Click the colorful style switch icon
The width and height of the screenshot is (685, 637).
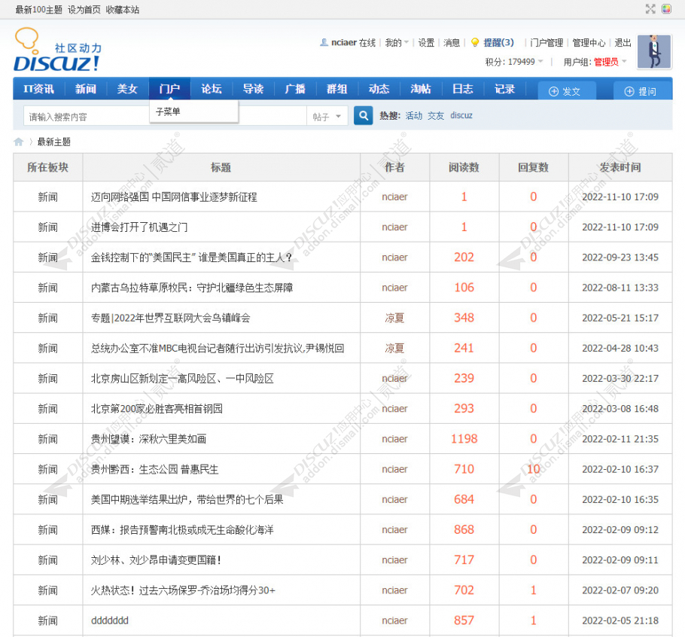[666, 9]
